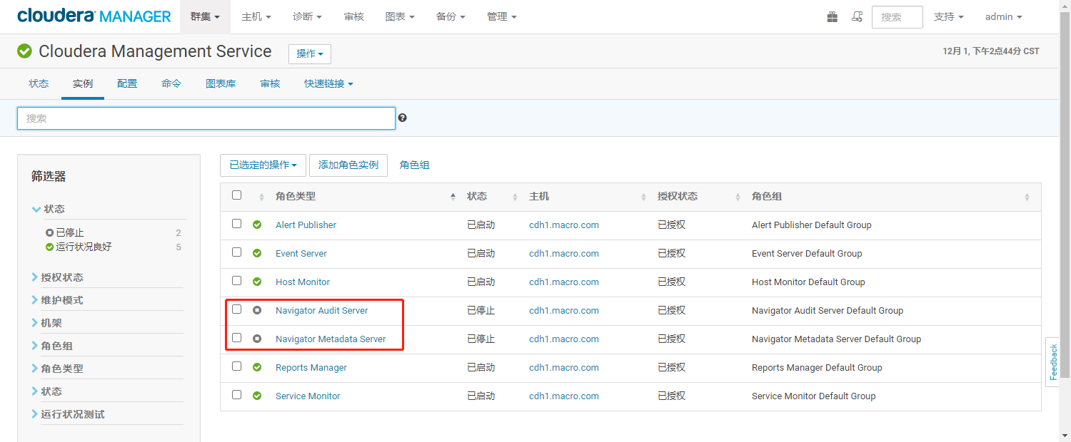Click the 添加角色实例 button
This screenshot has height=442, width=1071.
348,165
